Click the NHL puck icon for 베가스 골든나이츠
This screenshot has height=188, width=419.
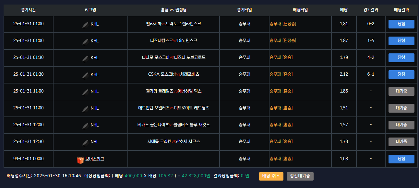85,126
